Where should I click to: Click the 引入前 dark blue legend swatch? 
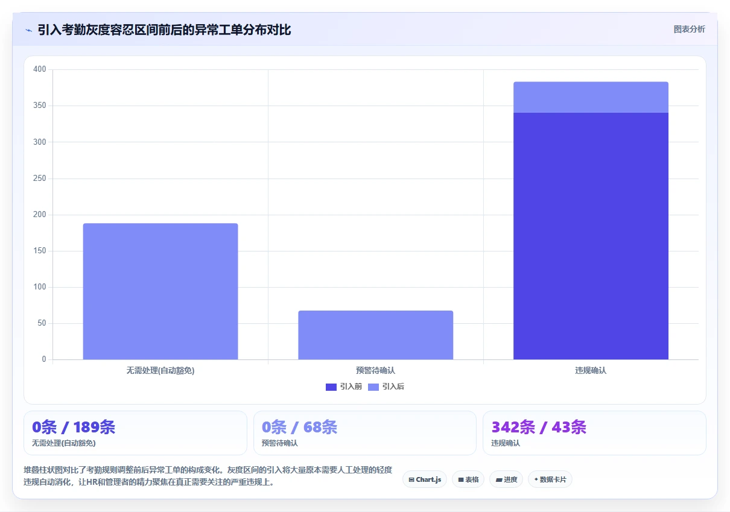point(331,387)
